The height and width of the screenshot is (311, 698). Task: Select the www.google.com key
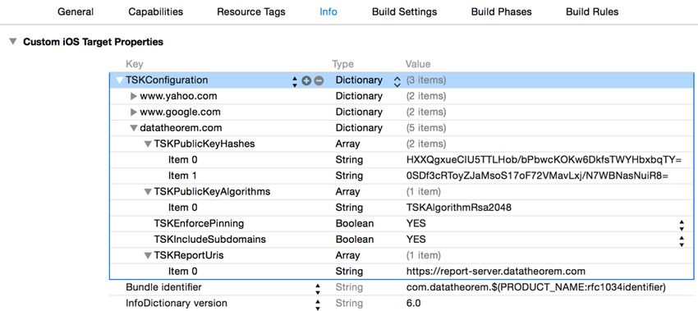[181, 112]
